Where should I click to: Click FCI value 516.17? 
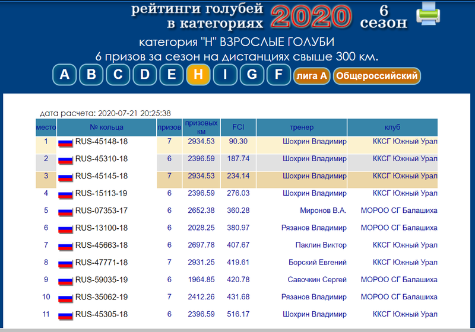click(x=238, y=314)
